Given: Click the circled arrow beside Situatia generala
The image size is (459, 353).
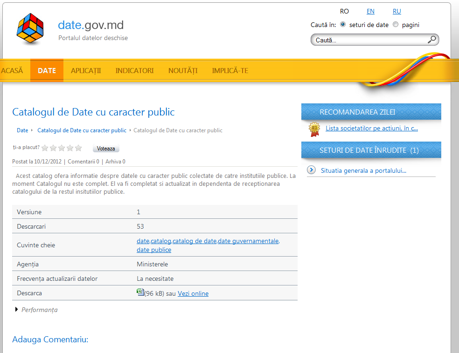Looking at the screenshot, I should (311, 170).
